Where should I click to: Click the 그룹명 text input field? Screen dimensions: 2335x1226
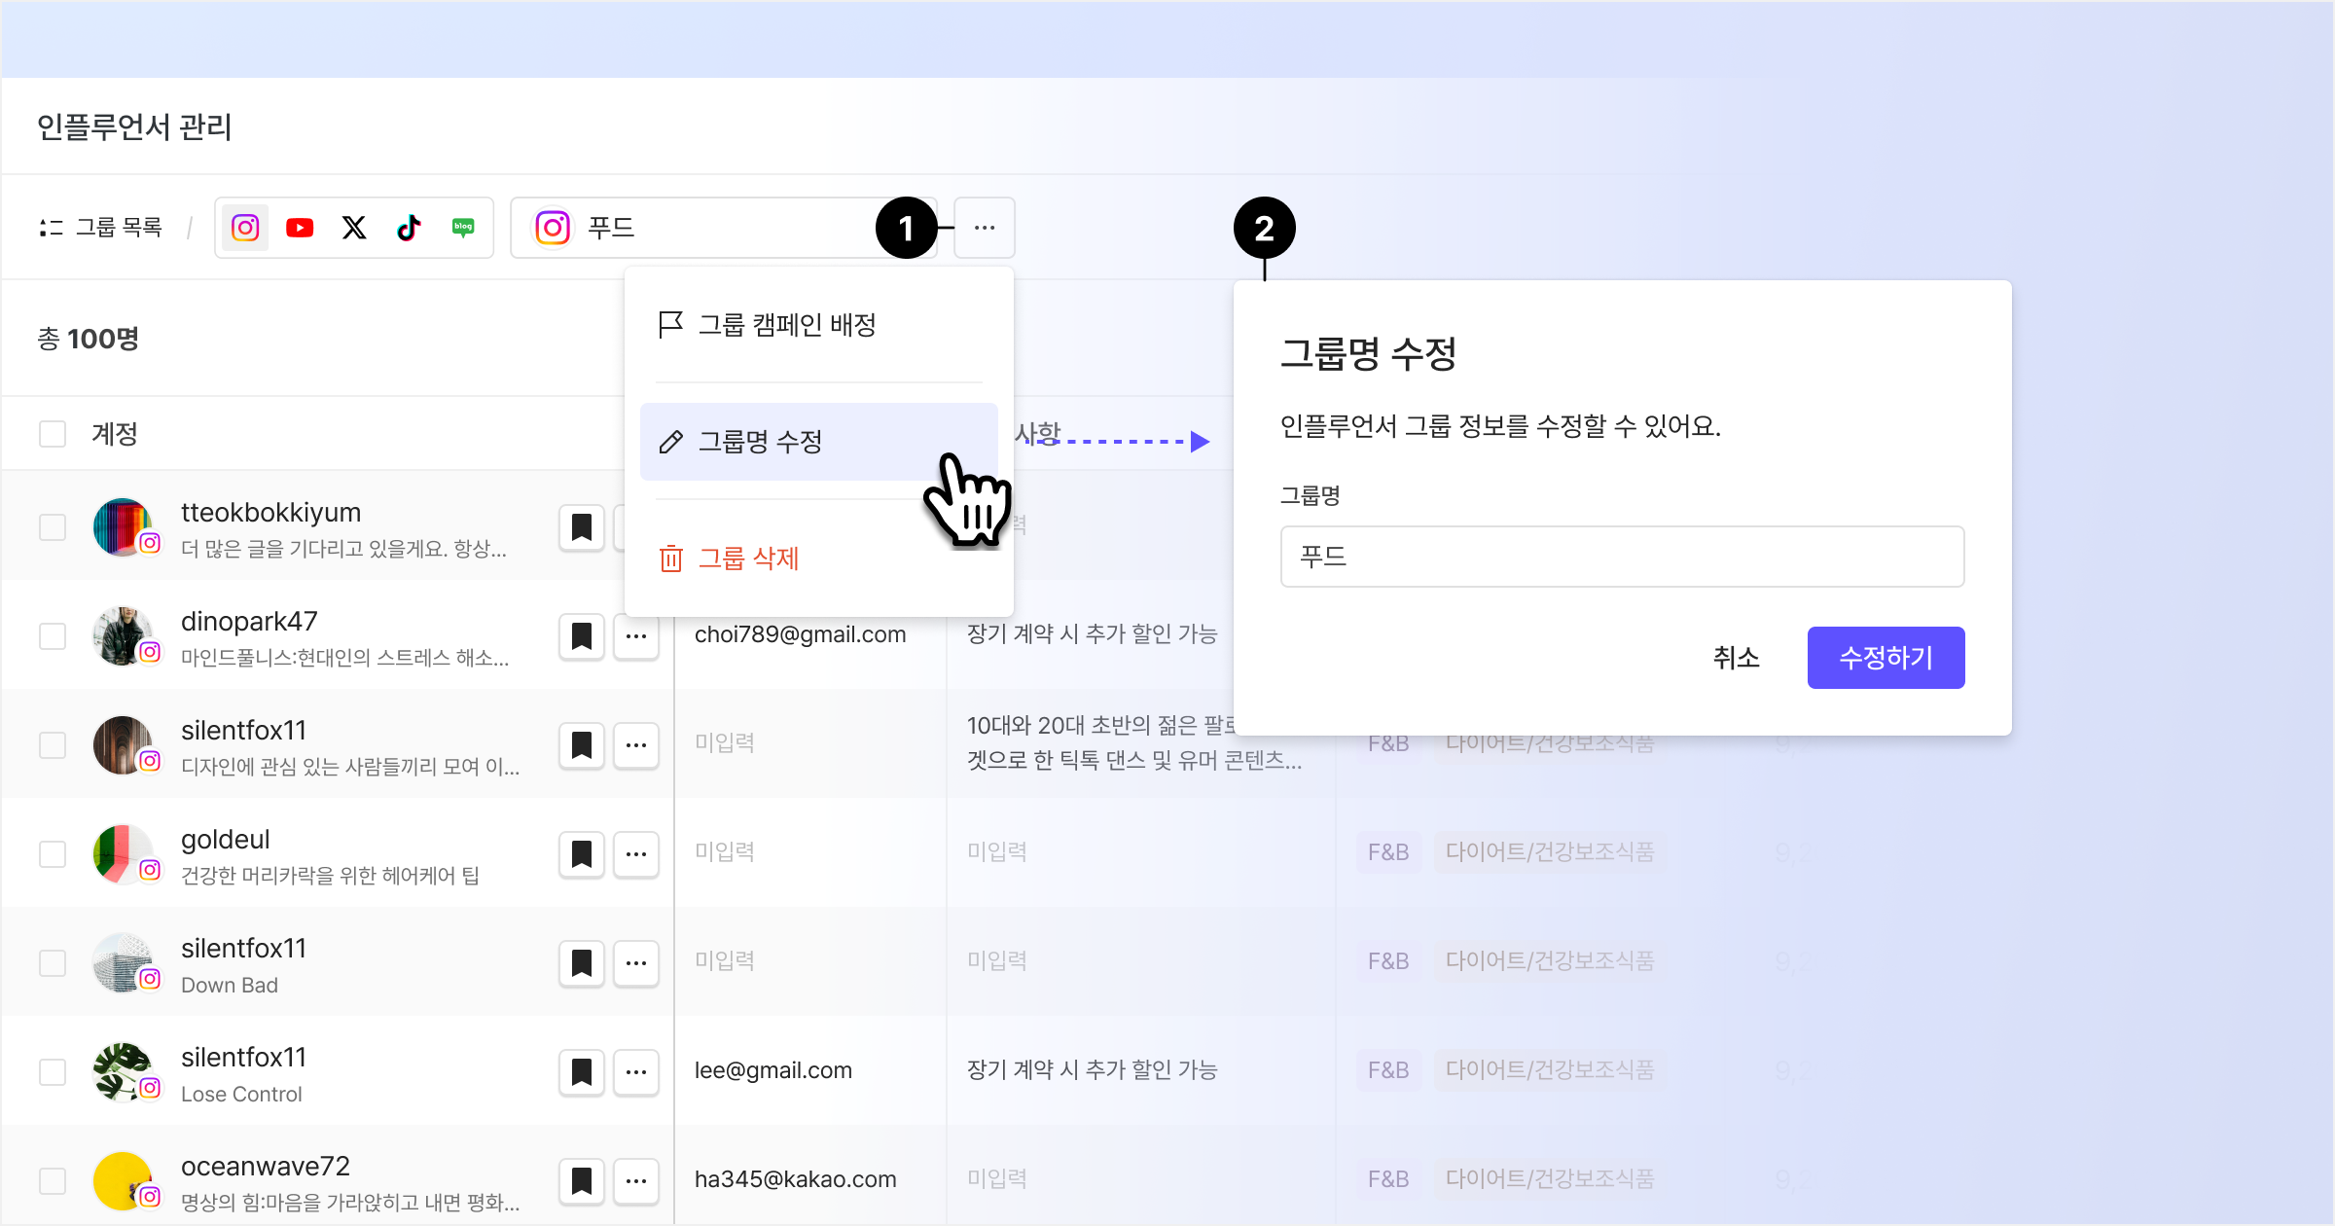point(1622,557)
